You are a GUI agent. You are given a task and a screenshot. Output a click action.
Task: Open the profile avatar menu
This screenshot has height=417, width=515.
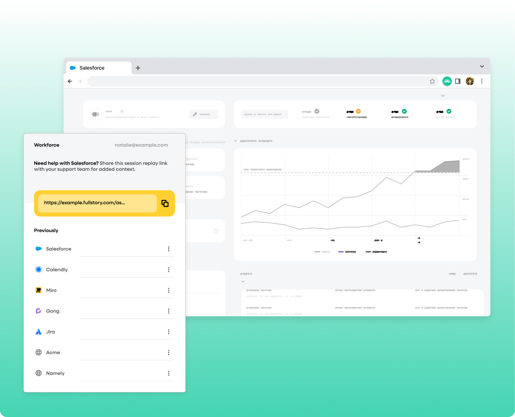470,81
